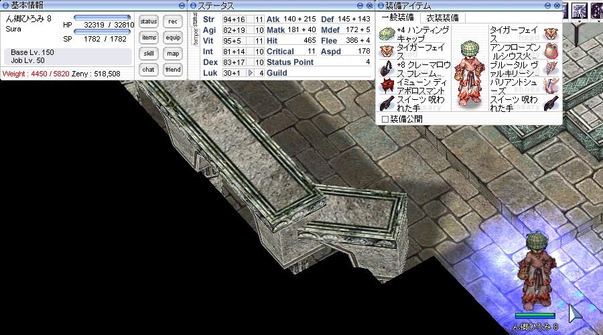Click the HP gauge bar
Screen dimensions: 603x335
tap(102, 17)
